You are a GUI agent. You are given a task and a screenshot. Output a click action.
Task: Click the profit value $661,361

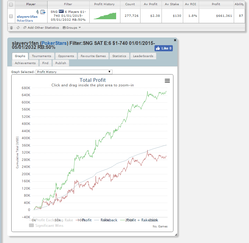(224, 16)
